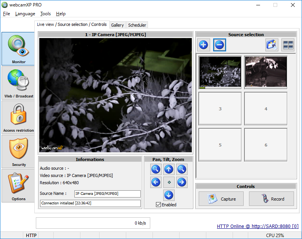Screen dimensions: 302x239
Task: Close the webcamXP PRO window
Action: pos(293,5)
